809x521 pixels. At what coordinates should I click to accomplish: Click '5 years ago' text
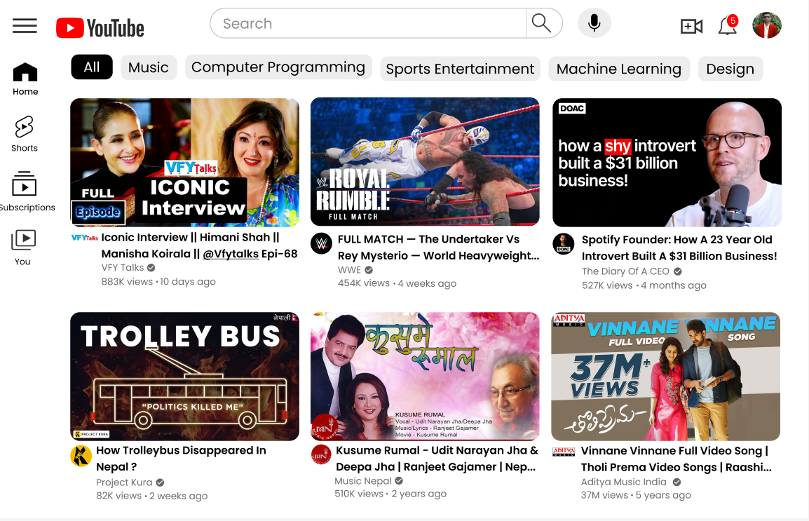[663, 495]
